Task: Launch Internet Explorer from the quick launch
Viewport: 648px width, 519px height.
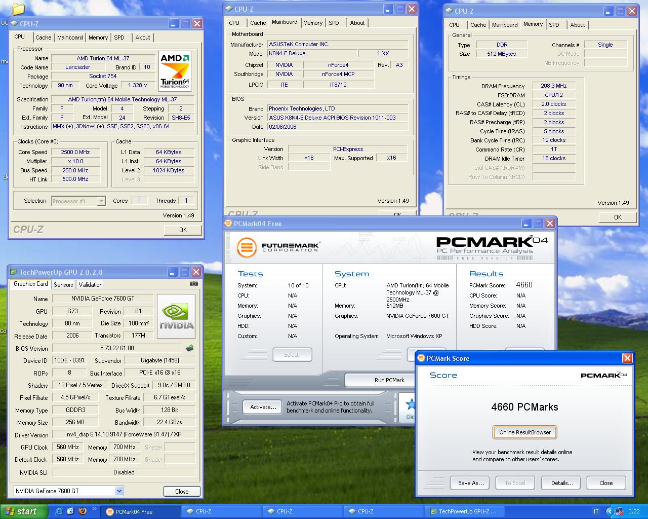Action: pos(59,511)
